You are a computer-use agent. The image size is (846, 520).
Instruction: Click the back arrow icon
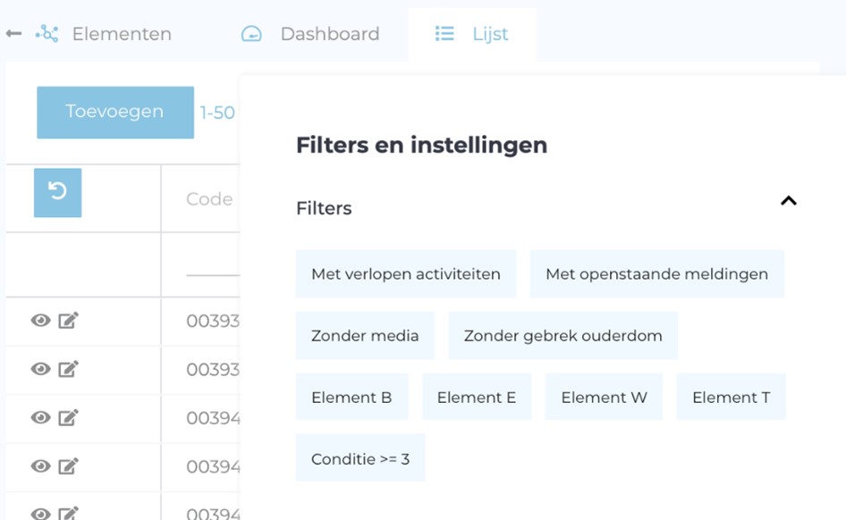(13, 33)
